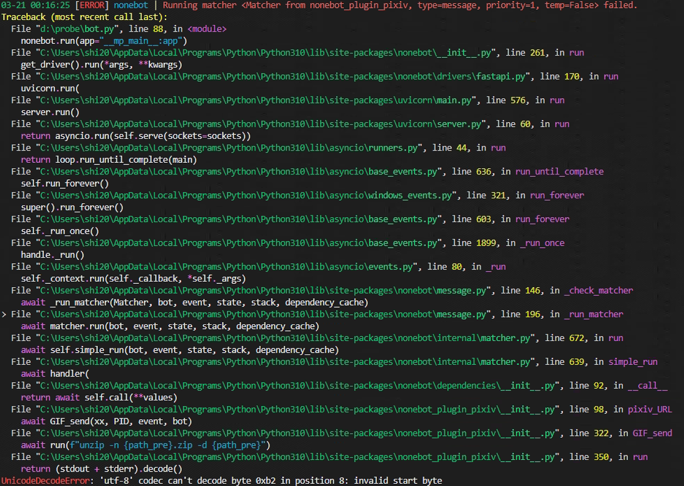Open the asyncio\windows_events.py file path
The width and height of the screenshot is (684, 486).
click(x=247, y=196)
